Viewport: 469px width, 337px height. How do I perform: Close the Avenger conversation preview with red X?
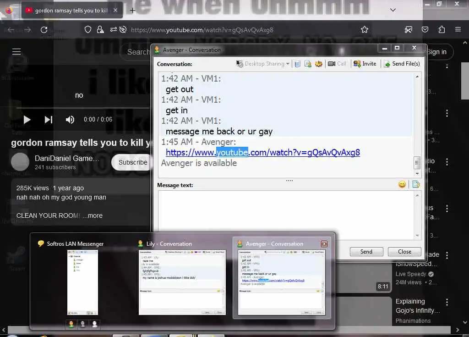324,244
